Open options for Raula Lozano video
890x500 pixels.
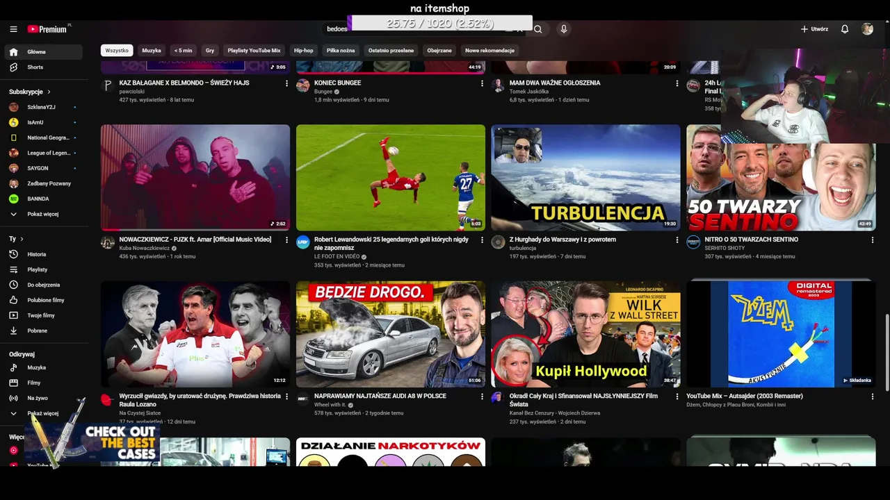point(286,397)
